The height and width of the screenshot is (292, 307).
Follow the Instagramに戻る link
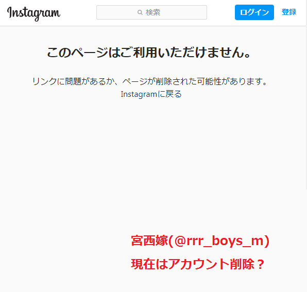(151, 94)
